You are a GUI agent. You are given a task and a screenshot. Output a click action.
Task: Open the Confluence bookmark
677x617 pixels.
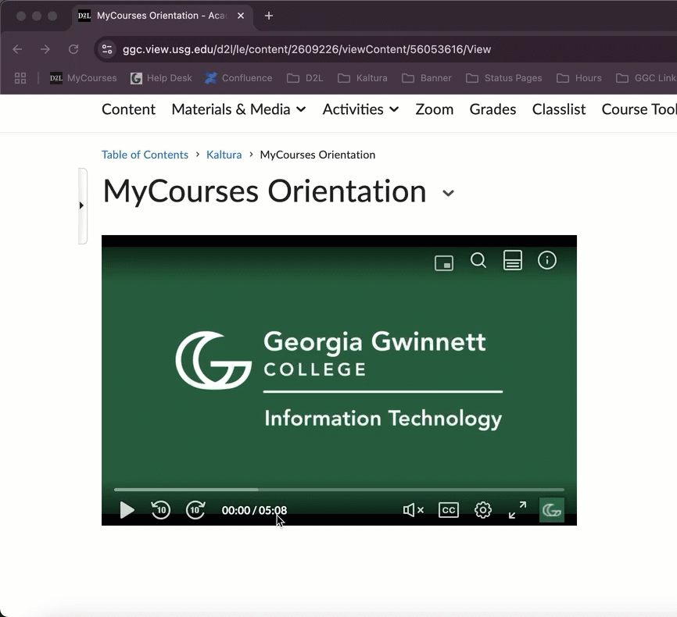[238, 78]
